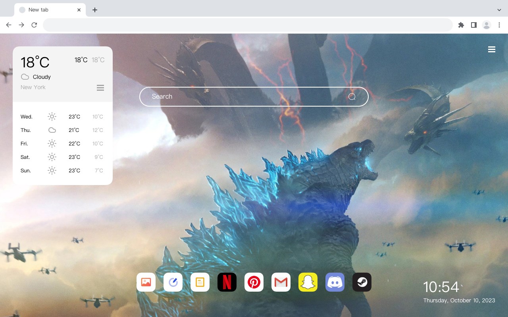Click the Thursday, October 10, 2023 date
Viewport: 508px width, 317px height.
459,300
